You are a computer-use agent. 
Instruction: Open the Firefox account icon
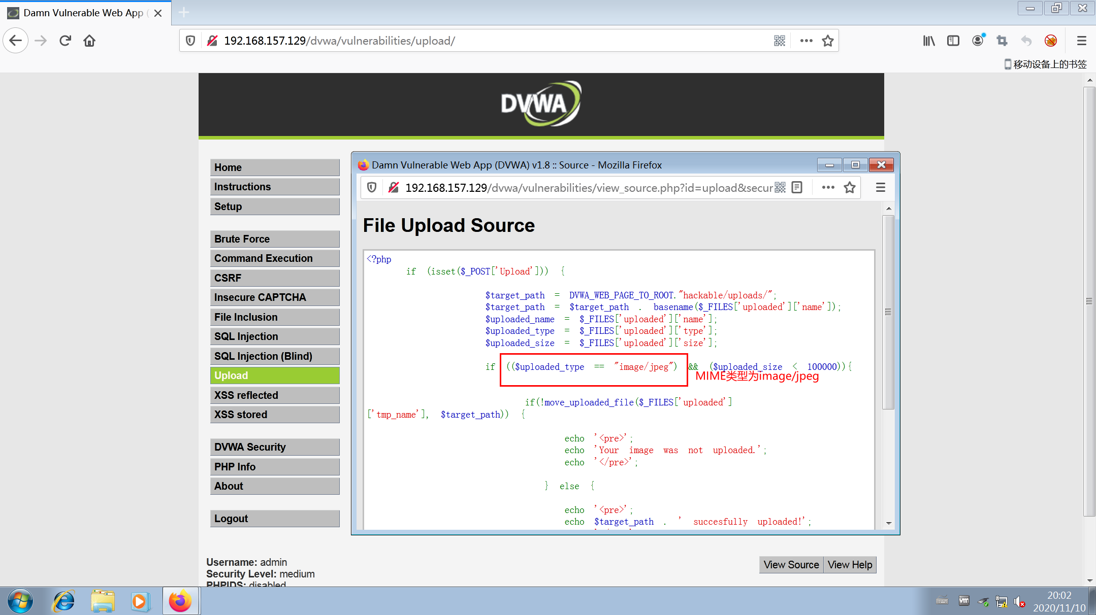[x=978, y=41]
